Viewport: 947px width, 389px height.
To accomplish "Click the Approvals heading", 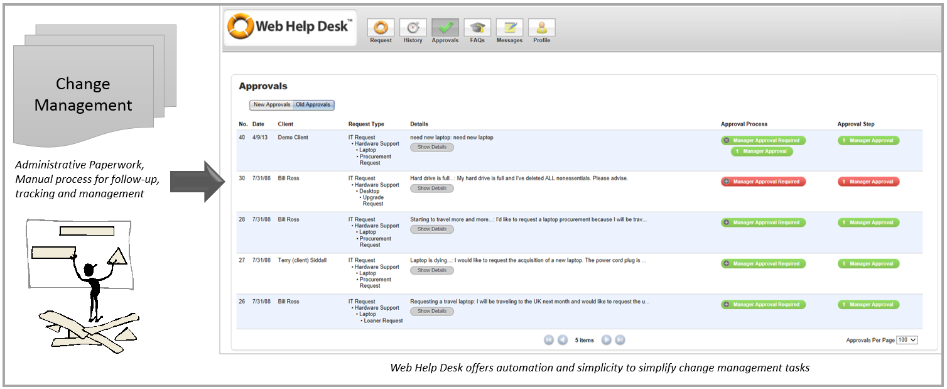I will click(262, 86).
